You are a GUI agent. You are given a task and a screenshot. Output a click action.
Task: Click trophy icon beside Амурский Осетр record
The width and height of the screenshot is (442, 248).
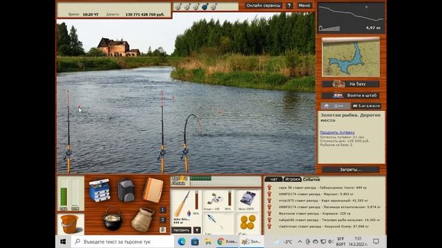coord(269,226)
